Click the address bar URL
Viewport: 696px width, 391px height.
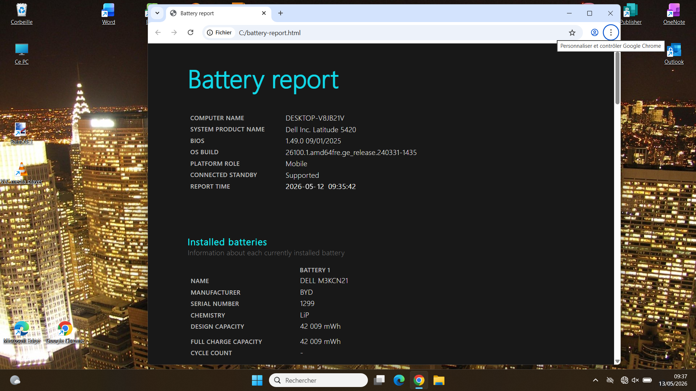(x=269, y=33)
